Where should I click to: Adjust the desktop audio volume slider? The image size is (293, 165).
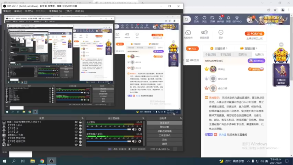point(108,129)
